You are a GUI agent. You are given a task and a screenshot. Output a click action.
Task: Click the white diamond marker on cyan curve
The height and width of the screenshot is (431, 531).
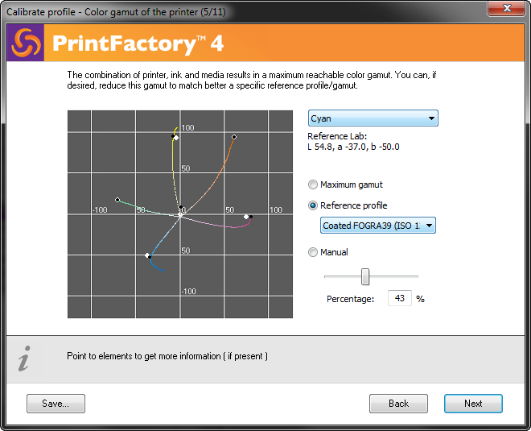click(x=147, y=255)
